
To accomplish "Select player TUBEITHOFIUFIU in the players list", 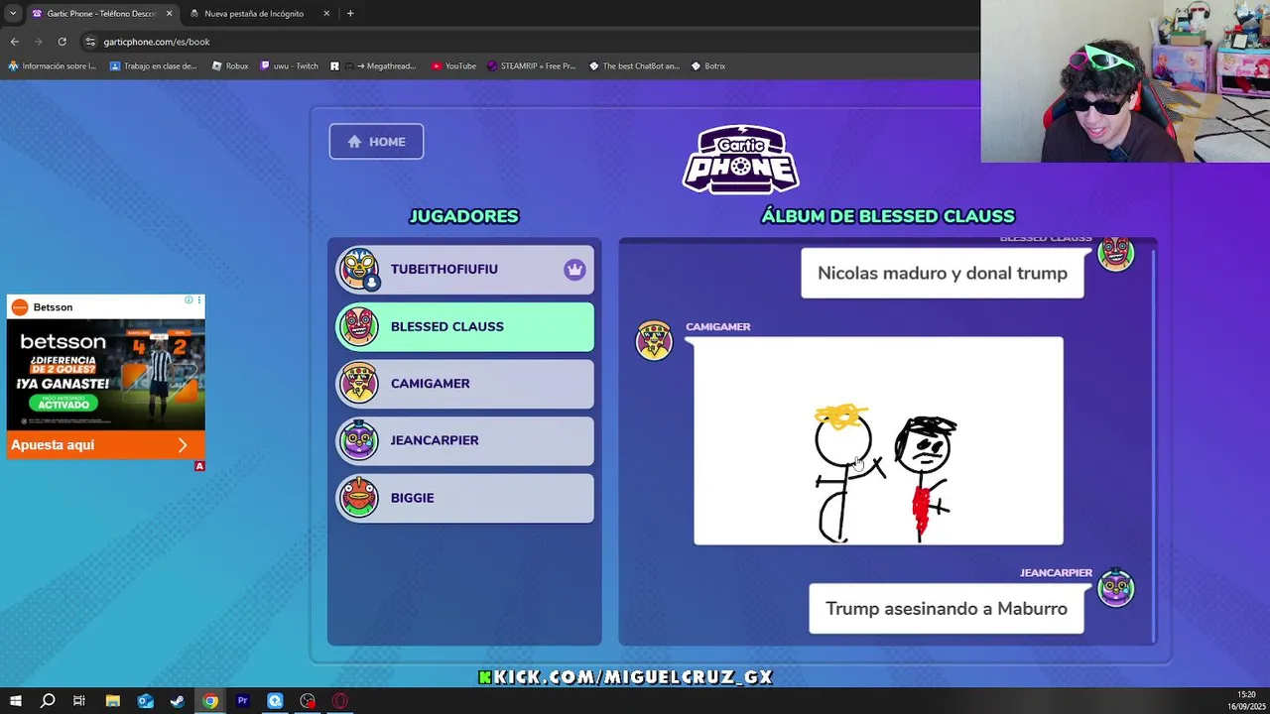I will pos(465,270).
